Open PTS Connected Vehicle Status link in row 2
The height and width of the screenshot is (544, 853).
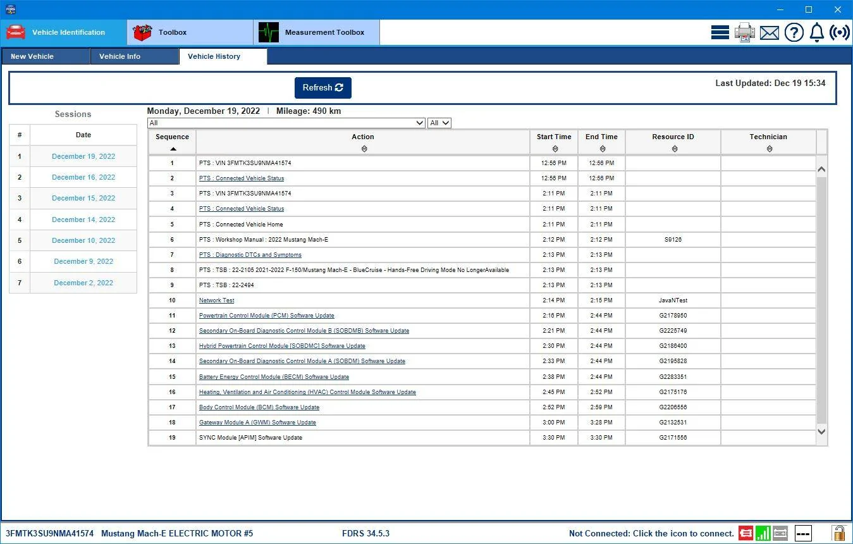(242, 178)
